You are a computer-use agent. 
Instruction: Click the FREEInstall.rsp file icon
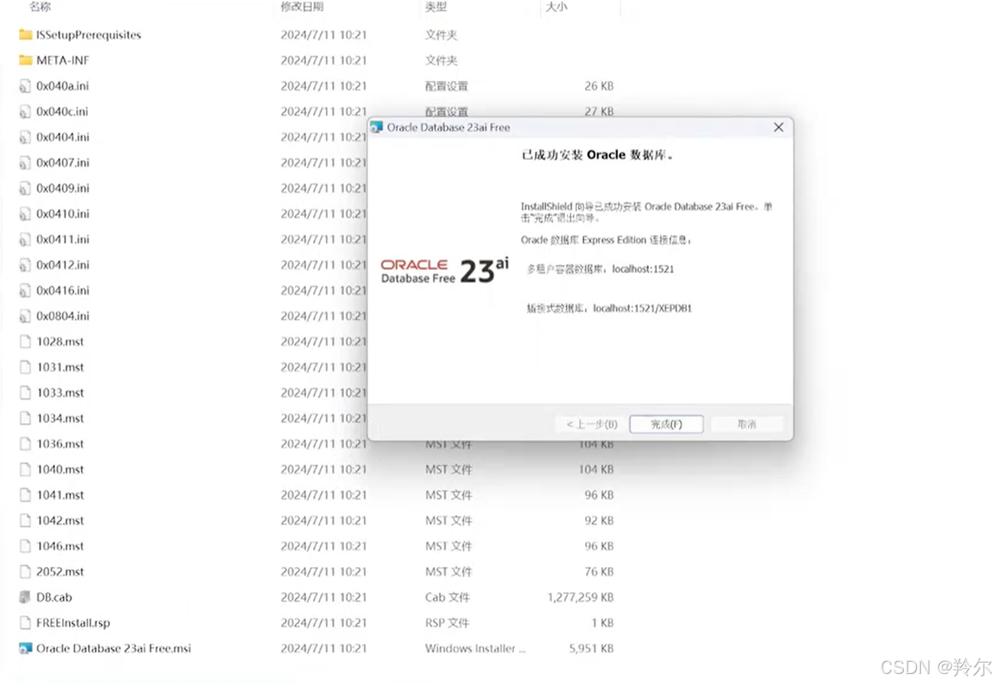click(25, 623)
